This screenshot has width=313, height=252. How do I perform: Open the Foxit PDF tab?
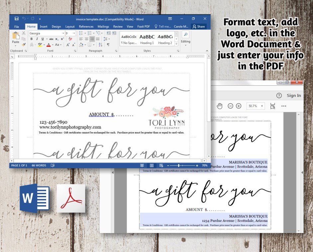[144, 27]
